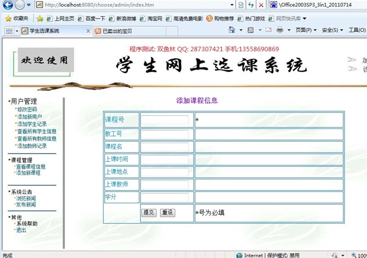This screenshot has height=258, width=367.
Task: Open 淘宝网 favorites link
Action: pyautogui.click(x=151, y=19)
